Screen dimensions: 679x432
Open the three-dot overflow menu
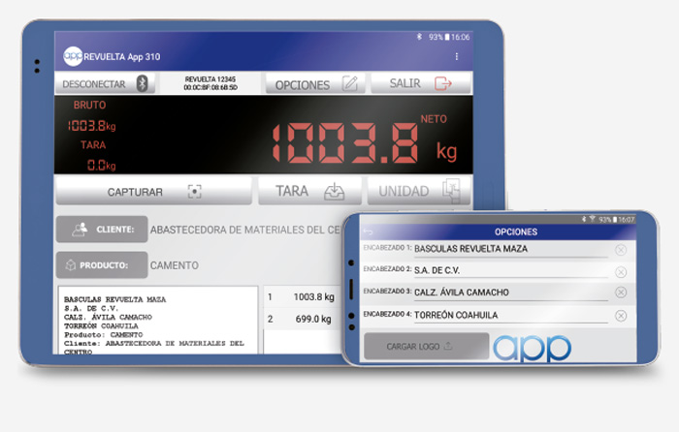pyautogui.click(x=457, y=56)
